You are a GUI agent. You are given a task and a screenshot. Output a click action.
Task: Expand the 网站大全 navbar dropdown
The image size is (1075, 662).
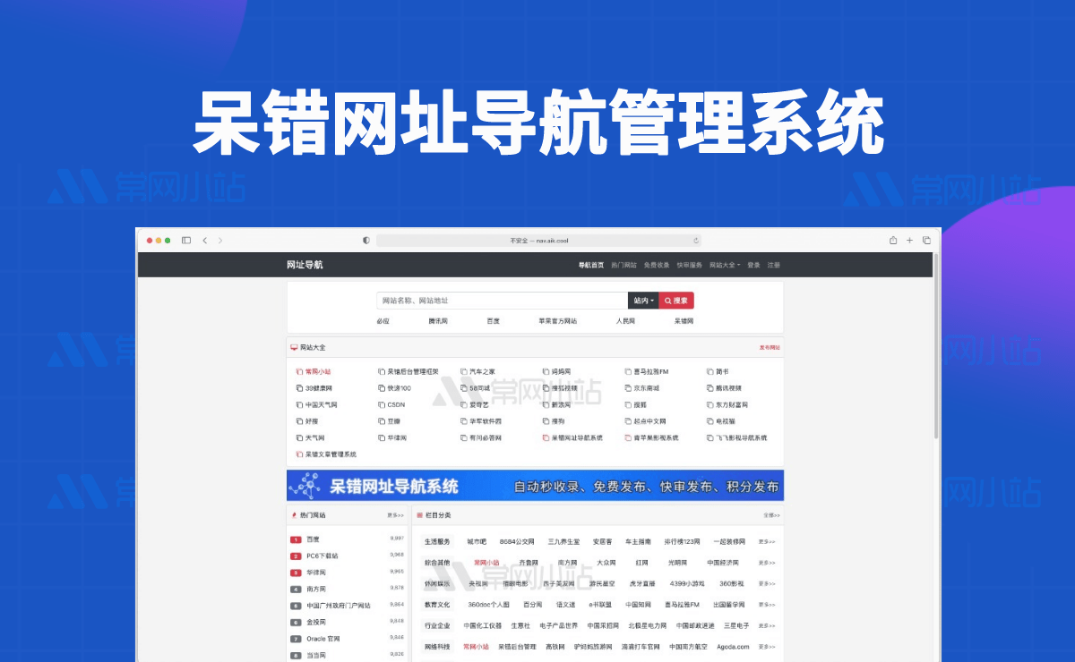click(x=725, y=265)
